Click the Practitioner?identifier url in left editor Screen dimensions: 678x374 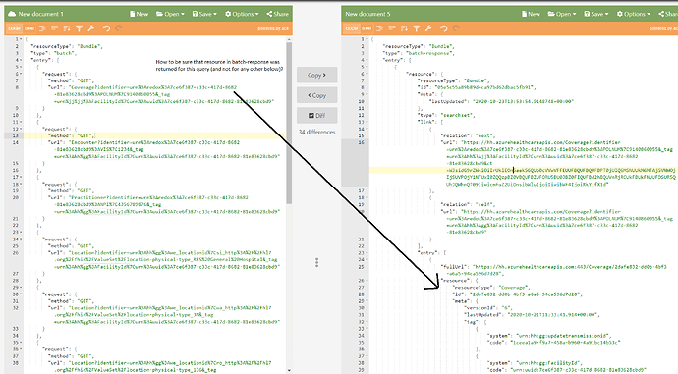(164, 205)
